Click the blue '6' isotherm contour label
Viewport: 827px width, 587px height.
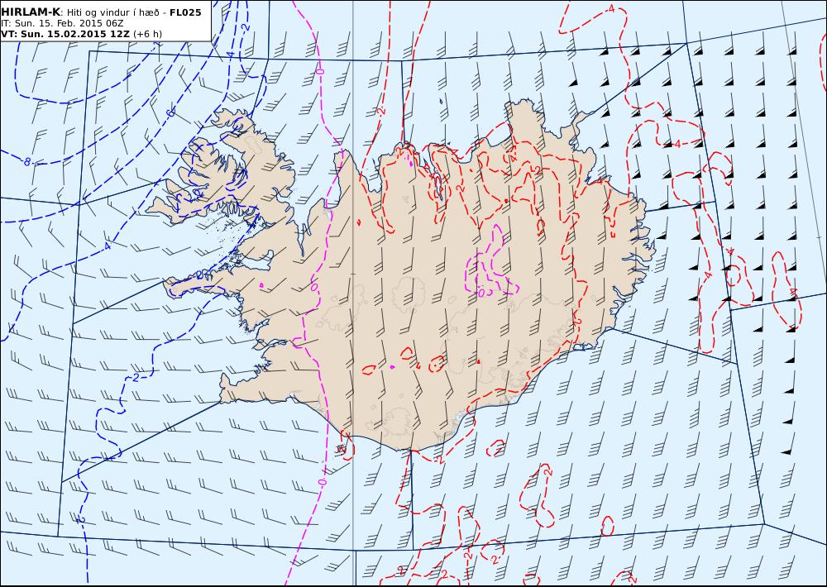(x=170, y=113)
